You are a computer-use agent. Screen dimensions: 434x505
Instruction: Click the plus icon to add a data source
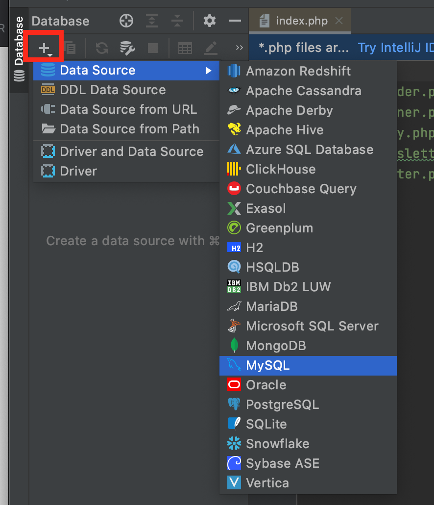point(44,49)
